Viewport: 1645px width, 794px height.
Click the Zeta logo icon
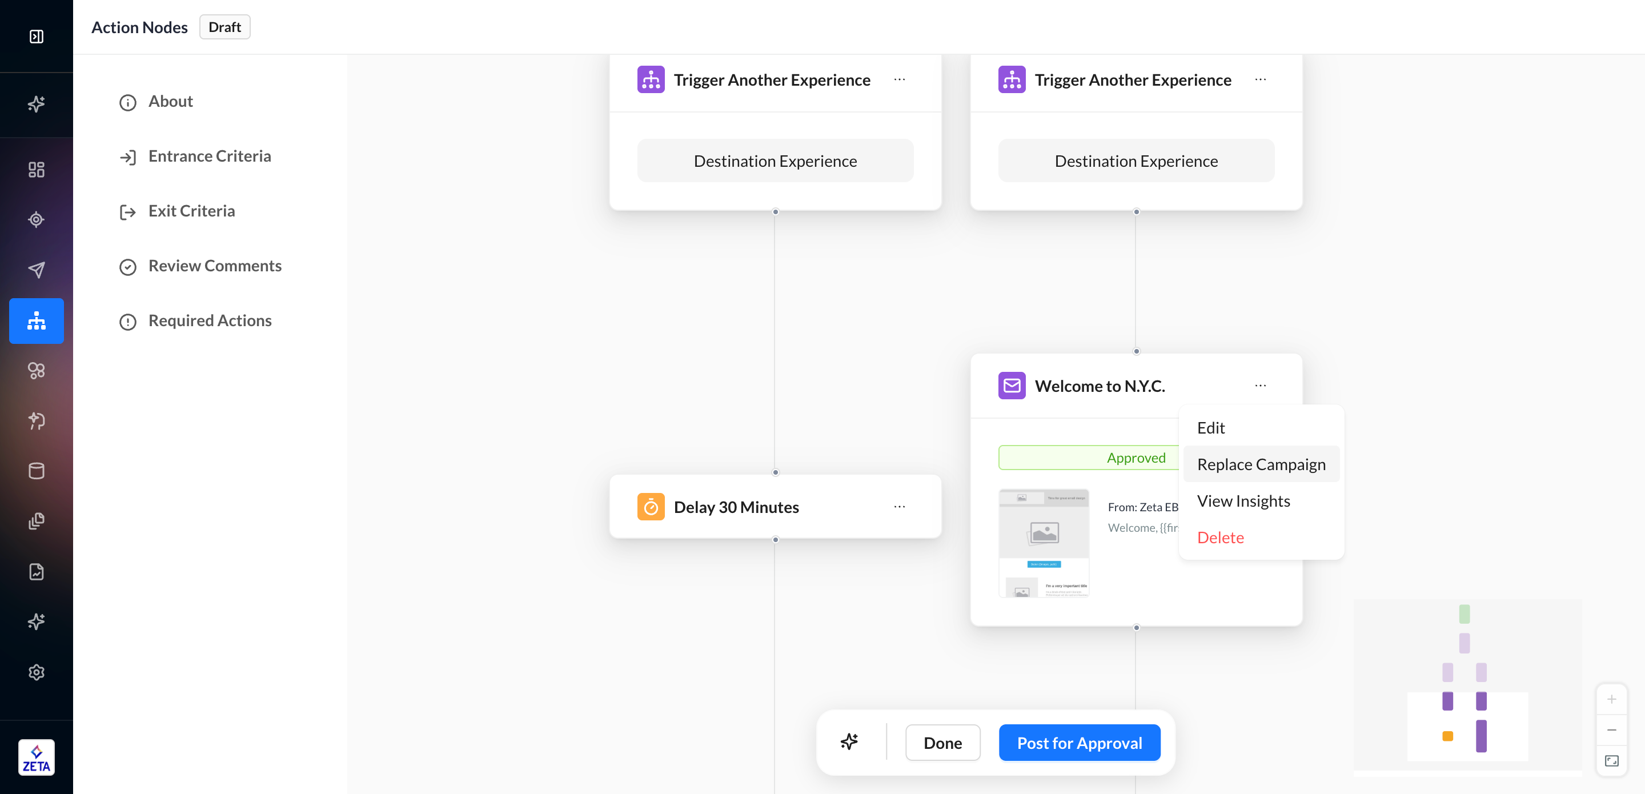(37, 757)
